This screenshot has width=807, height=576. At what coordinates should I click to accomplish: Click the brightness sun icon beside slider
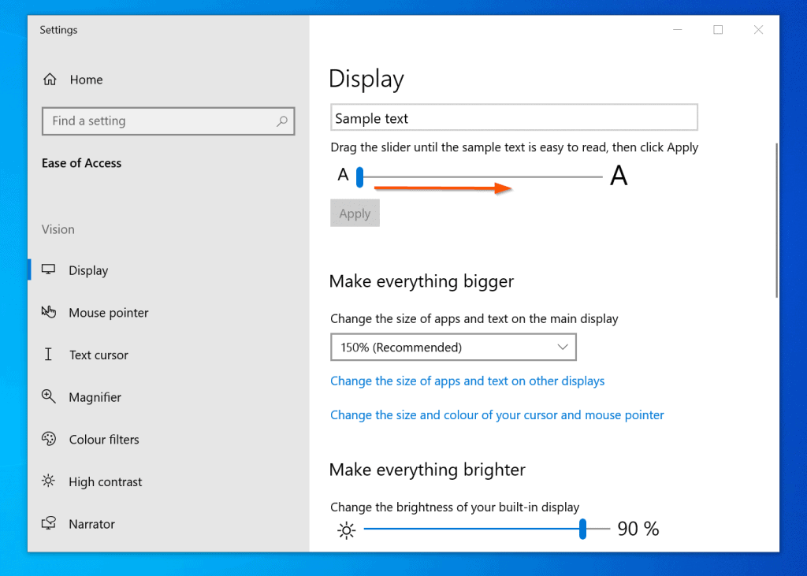pos(347,530)
